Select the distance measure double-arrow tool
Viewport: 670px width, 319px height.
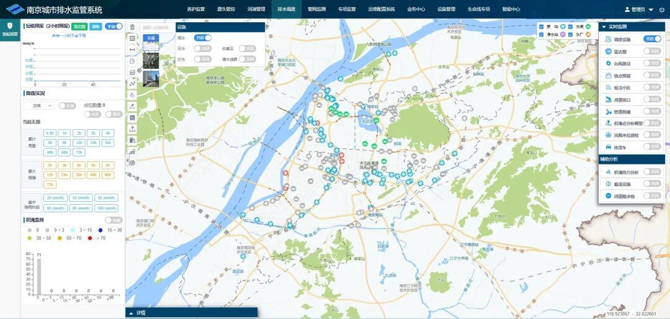133,50
